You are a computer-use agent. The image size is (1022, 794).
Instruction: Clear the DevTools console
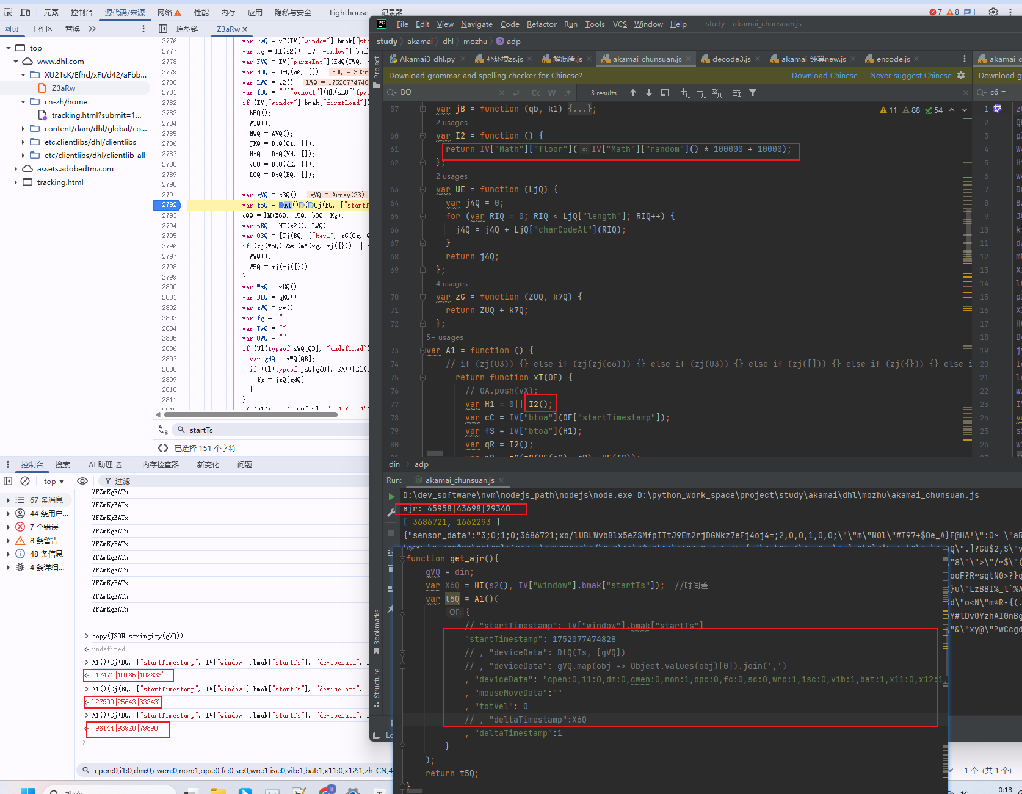tap(25, 481)
